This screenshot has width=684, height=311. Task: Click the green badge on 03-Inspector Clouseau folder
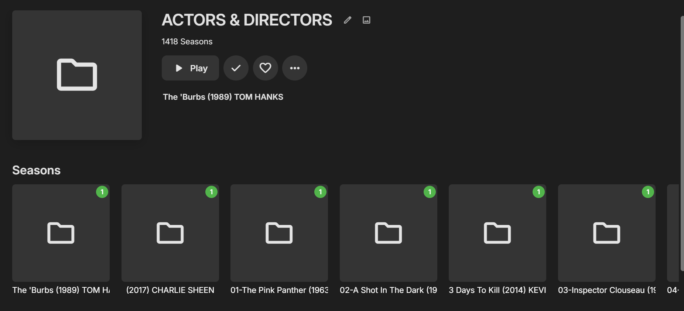(648, 192)
